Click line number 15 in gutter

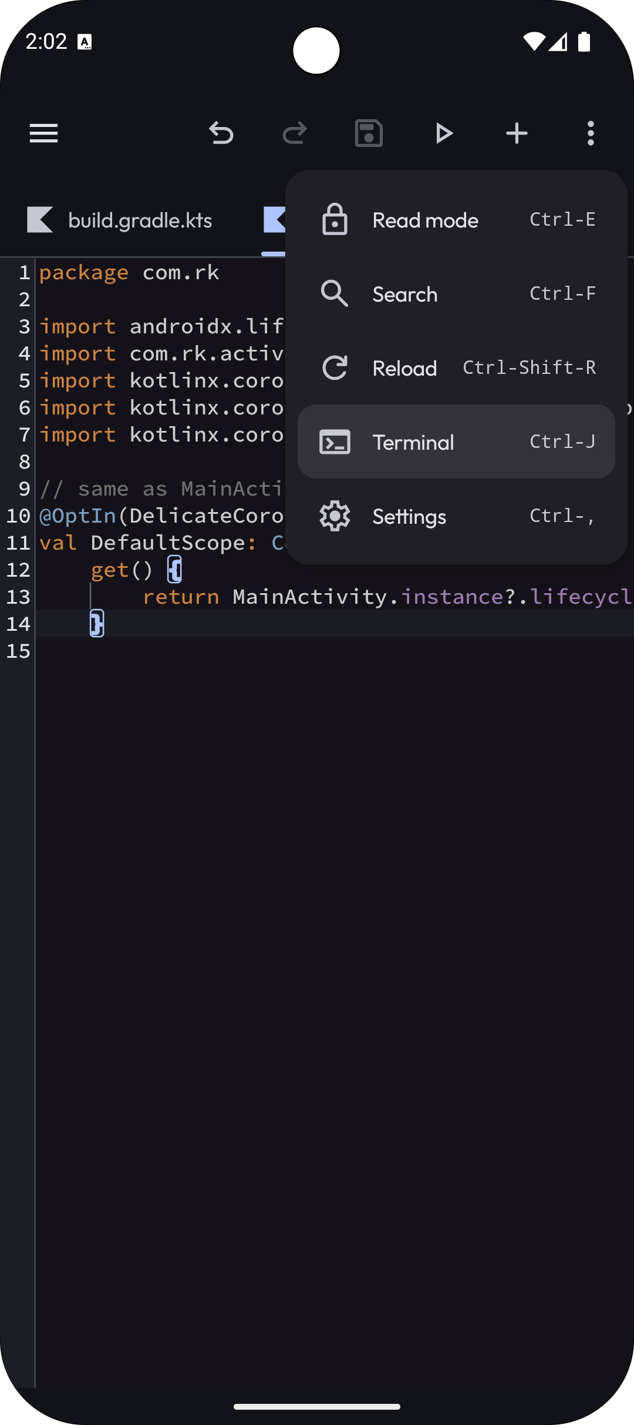tap(18, 651)
